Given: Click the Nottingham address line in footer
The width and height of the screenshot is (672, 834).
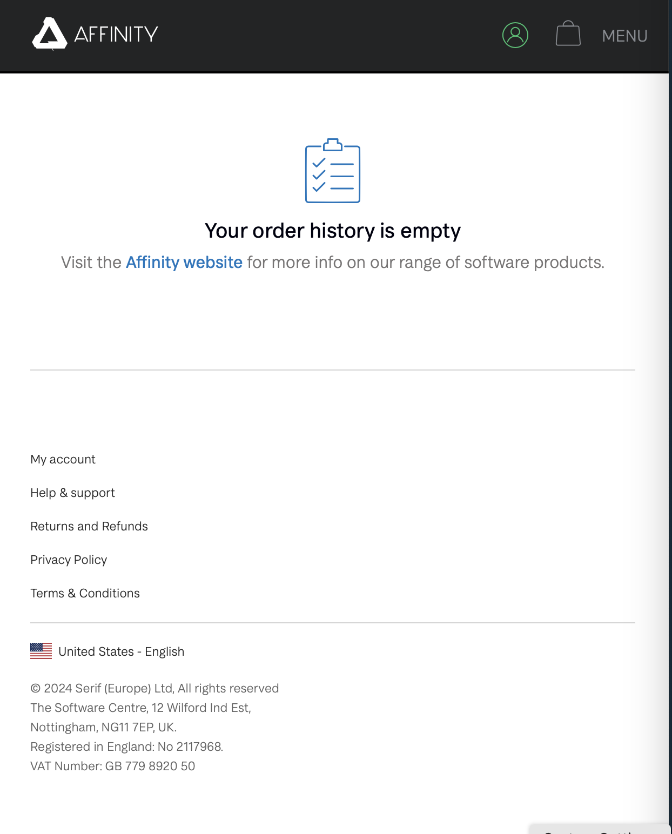Looking at the screenshot, I should point(103,727).
